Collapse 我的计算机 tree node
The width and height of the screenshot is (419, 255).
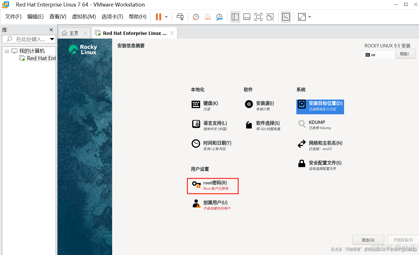7,51
